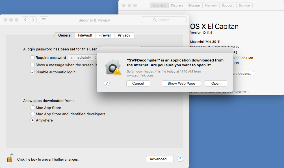Toggle Show a message when screen locked
Image resolution: width=284 pixels, height=168 pixels.
32,65
